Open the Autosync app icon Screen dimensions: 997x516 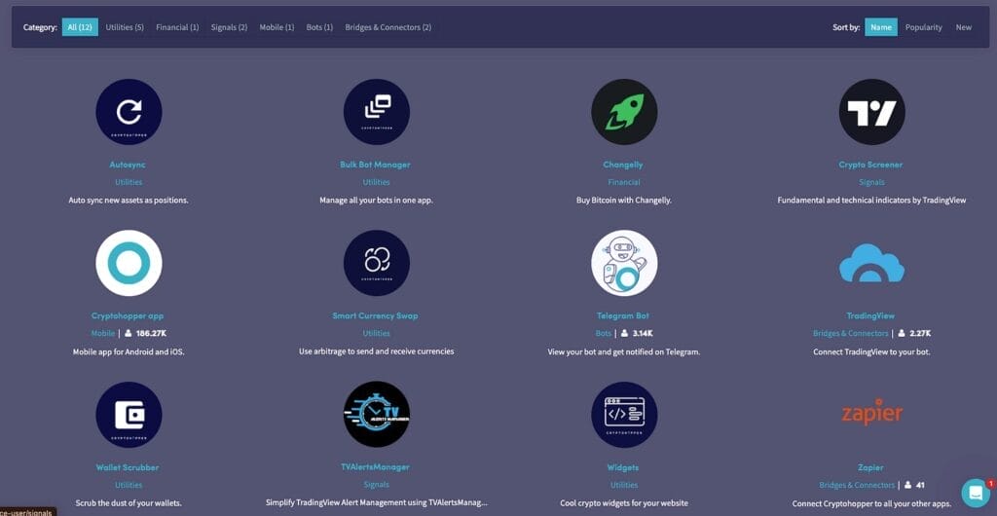(x=129, y=112)
